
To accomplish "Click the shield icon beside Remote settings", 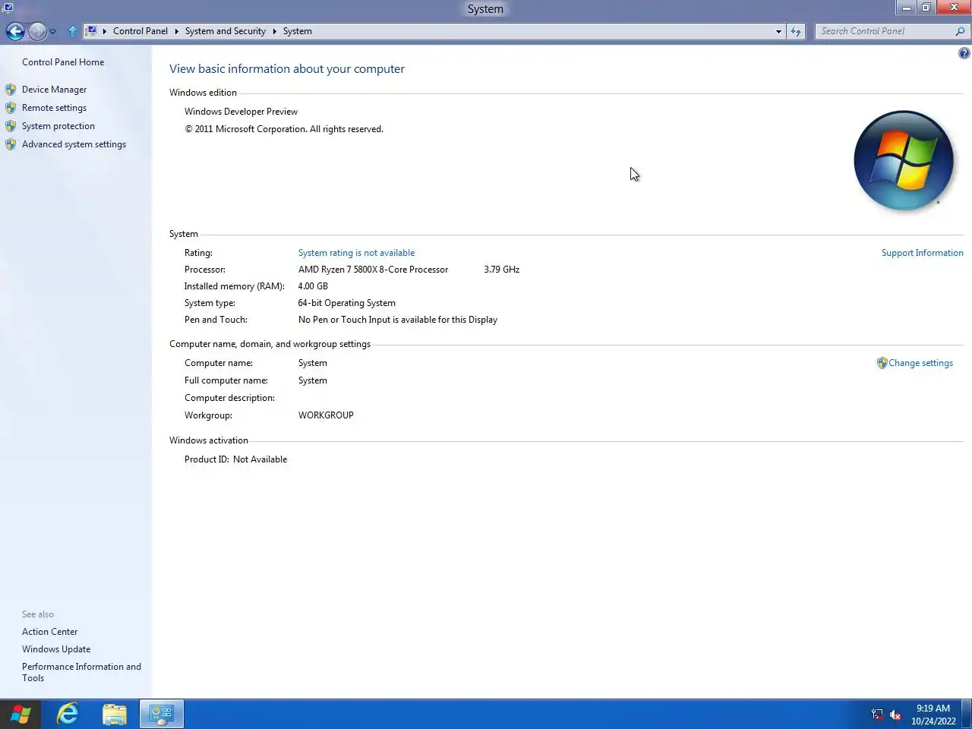I will (11, 108).
